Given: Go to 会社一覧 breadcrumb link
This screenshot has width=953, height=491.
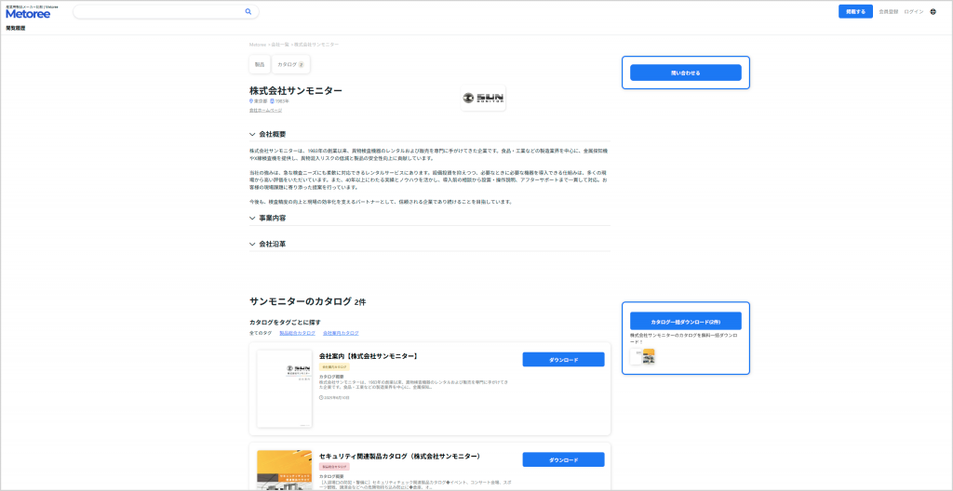Looking at the screenshot, I should 279,45.
